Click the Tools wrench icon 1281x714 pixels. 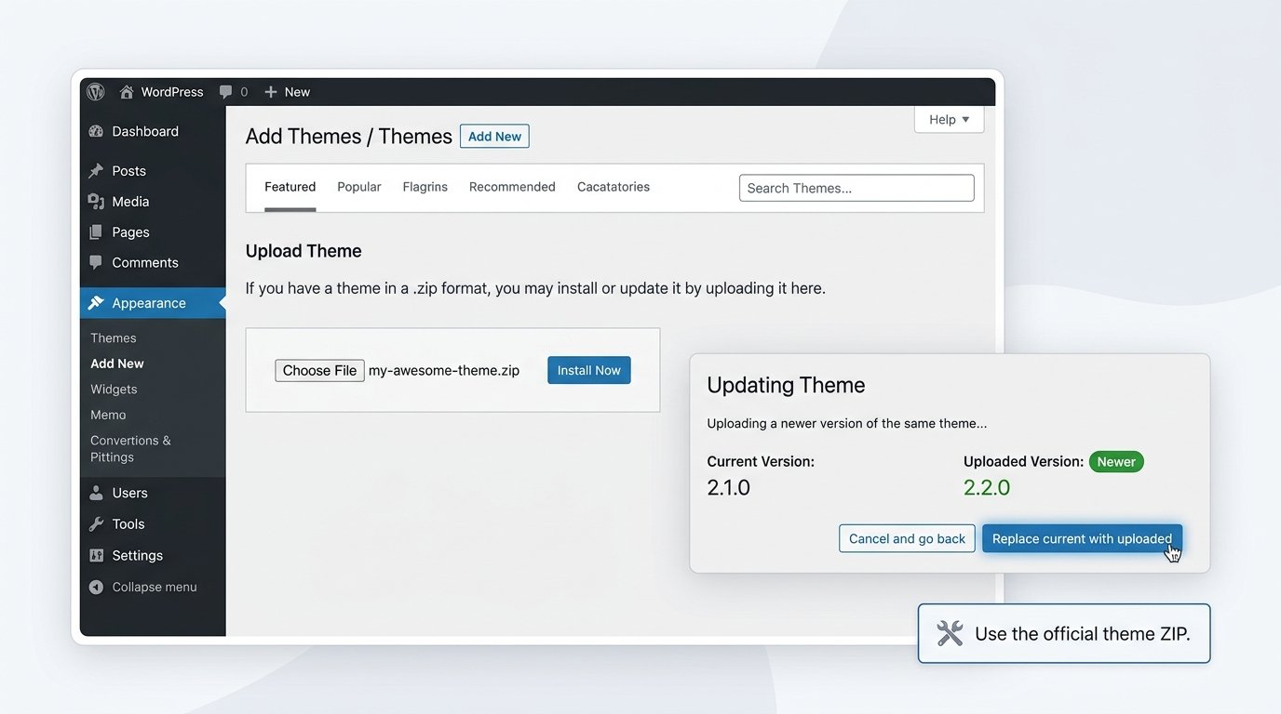tap(96, 524)
